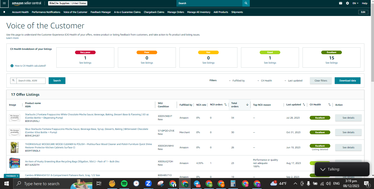Click the Thomasville product thumbnail image
Viewport: 374px width, 189px height.
tap(15, 147)
